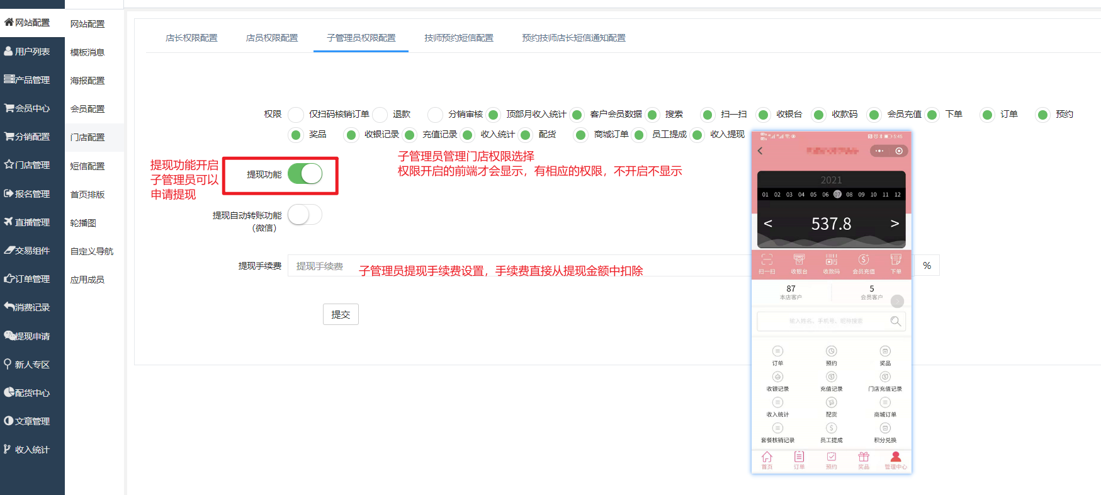1101x495 pixels.
Task: Click the 收入统计 sidebar icon
Action: coord(8,449)
